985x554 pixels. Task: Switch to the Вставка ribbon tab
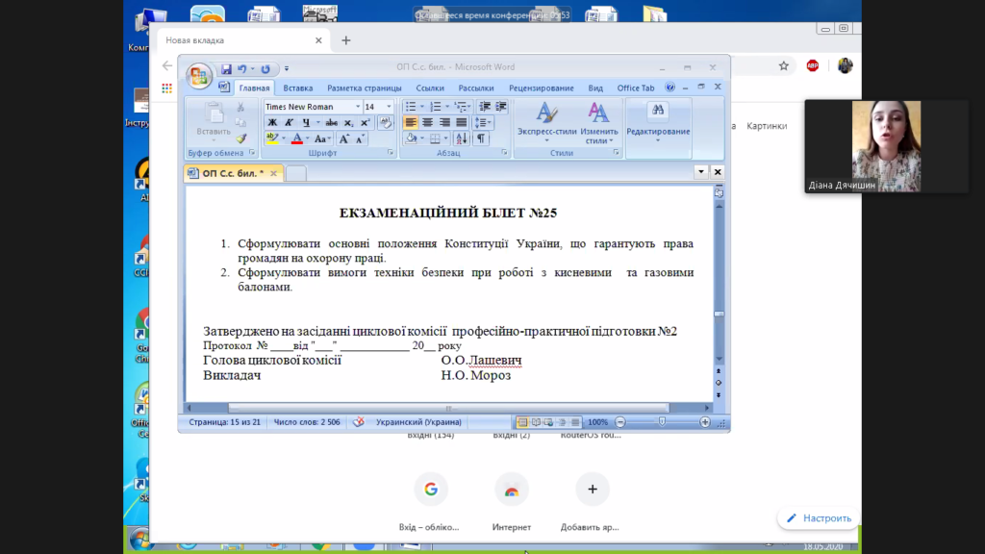point(298,88)
